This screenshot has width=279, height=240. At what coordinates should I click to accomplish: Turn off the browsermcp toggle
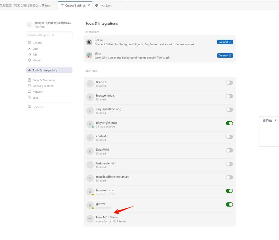pyautogui.click(x=229, y=191)
